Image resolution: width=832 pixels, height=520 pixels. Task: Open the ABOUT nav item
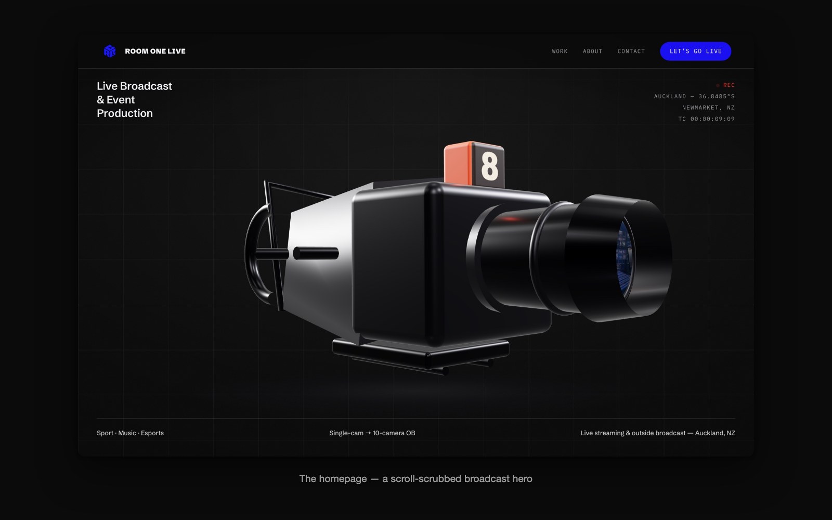pos(592,51)
